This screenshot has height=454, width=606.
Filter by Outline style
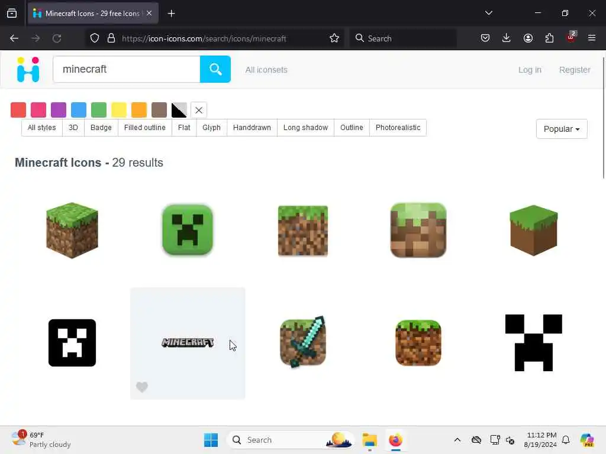(x=352, y=128)
